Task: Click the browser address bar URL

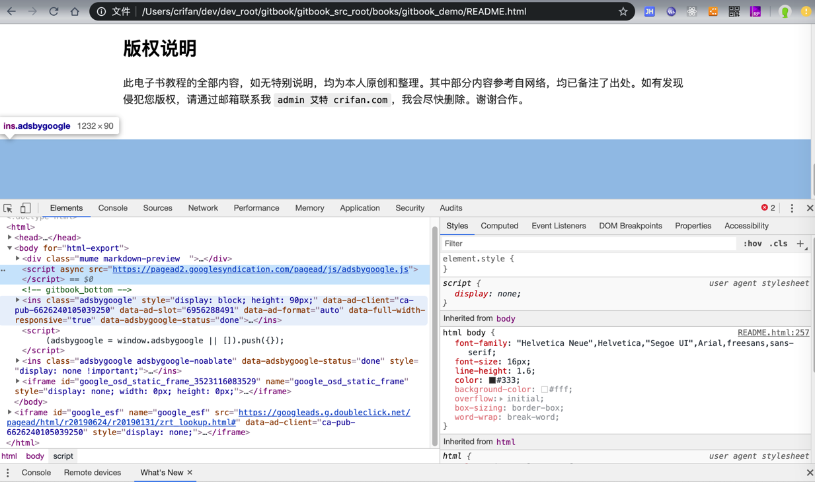Action: (334, 11)
